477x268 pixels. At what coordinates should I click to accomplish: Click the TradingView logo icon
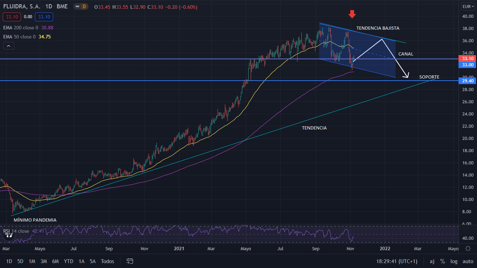click(9, 236)
